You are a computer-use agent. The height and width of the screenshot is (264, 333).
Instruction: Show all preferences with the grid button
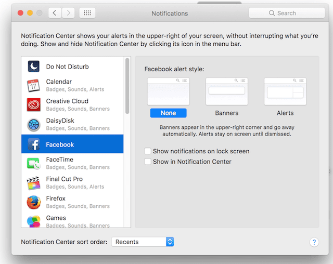[87, 13]
